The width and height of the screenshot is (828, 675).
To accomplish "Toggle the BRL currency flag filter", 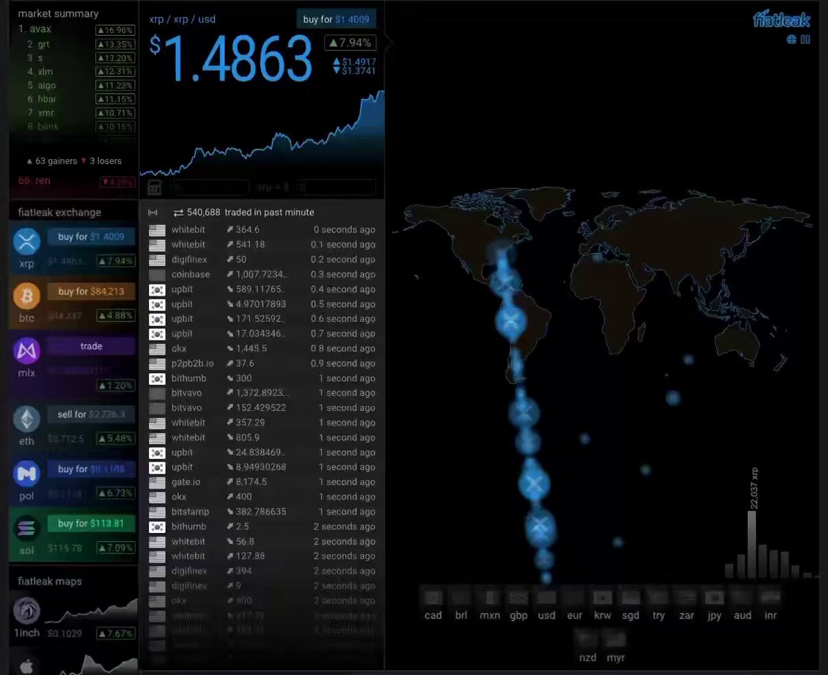I will [x=461, y=597].
